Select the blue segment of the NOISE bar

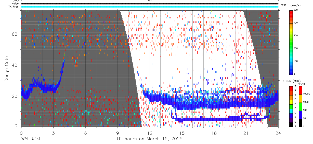point(300,115)
